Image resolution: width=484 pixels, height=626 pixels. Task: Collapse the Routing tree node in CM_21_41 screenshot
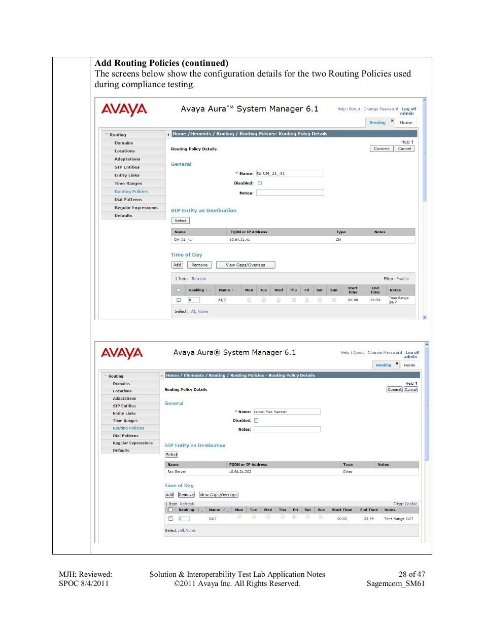[x=107, y=135]
